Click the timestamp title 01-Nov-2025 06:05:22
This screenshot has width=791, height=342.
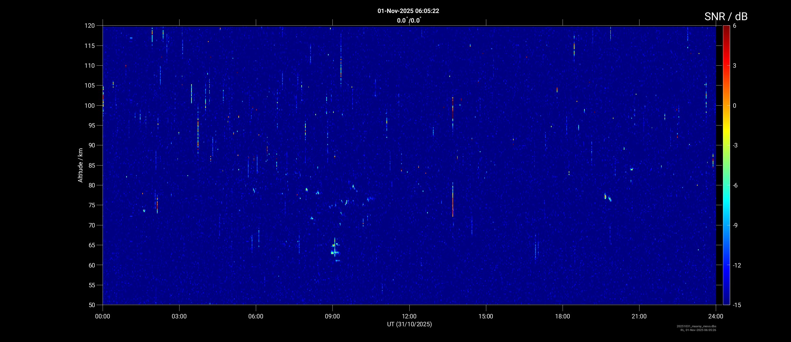[x=408, y=11]
